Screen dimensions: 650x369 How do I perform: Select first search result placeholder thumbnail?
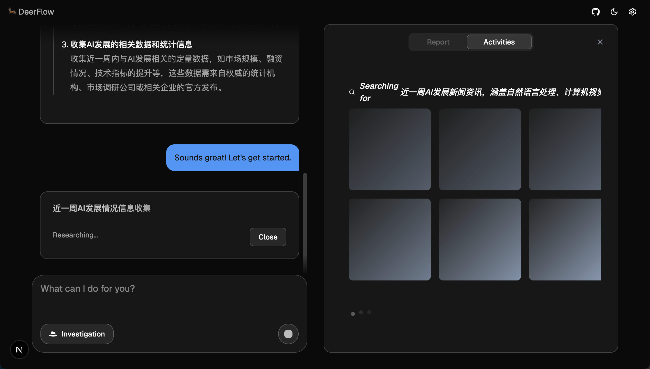pos(390,149)
